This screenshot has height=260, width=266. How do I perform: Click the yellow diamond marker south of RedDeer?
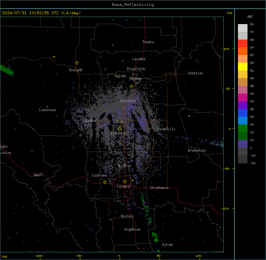(x=131, y=87)
